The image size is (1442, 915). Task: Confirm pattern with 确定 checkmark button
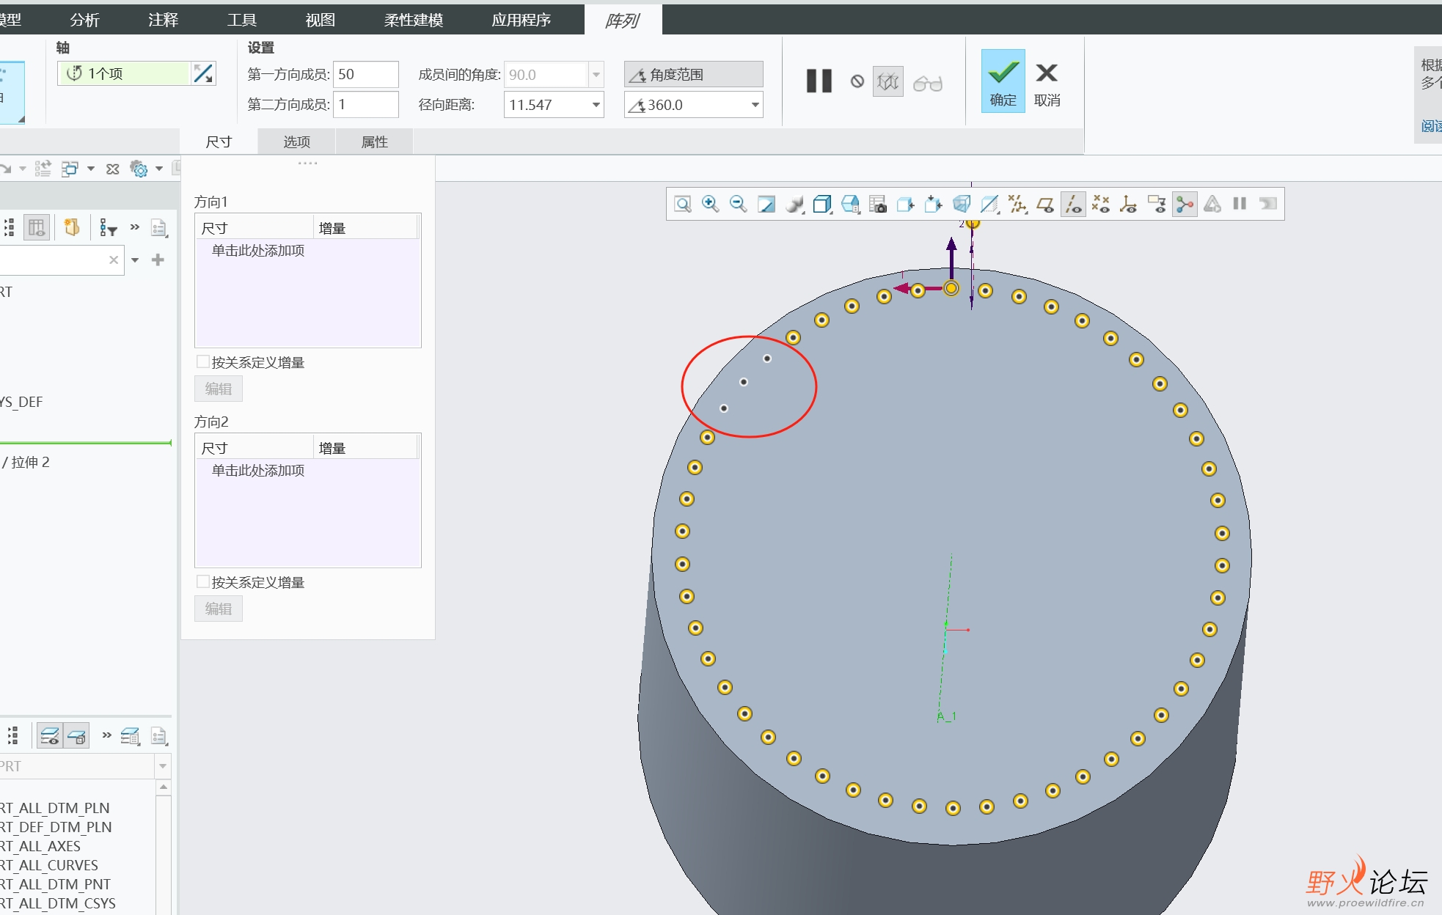pos(1003,81)
